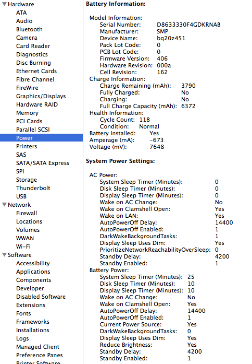This screenshot has height=364, width=252.
Task: Click the Manufacturer value SMP
Action: 162,31
